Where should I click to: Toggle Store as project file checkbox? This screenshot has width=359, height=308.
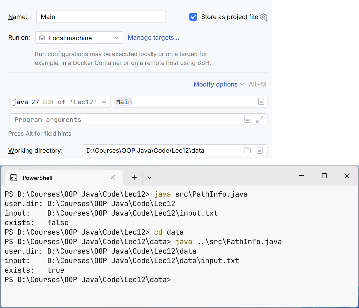click(x=193, y=17)
